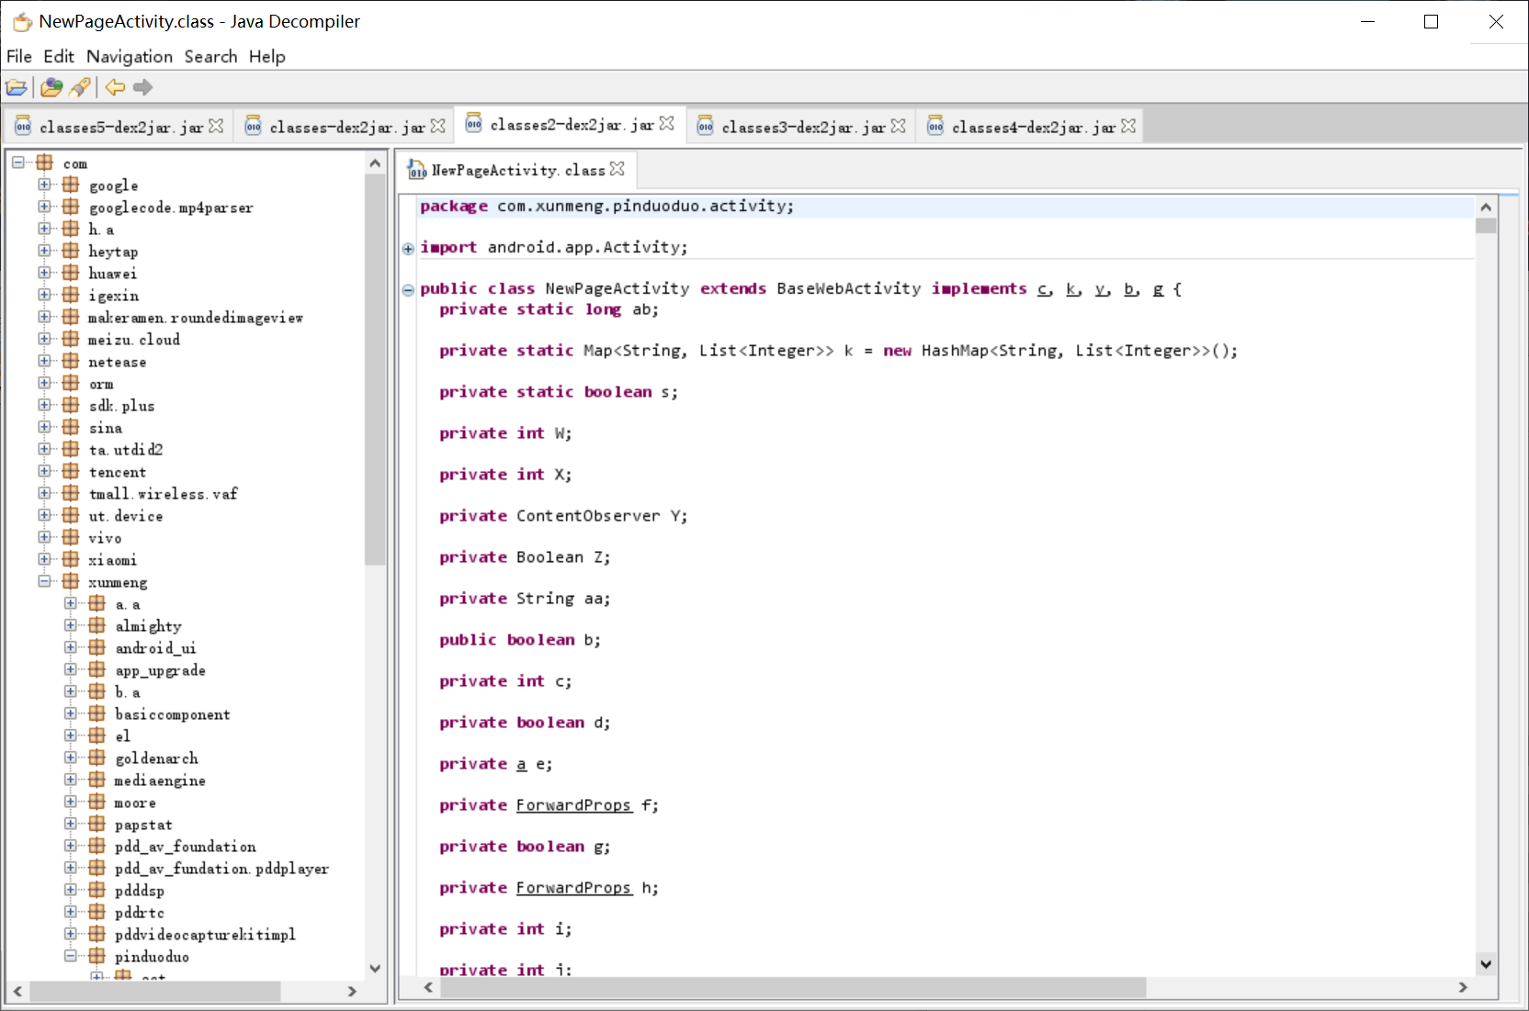Image resolution: width=1529 pixels, height=1011 pixels.
Task: Collapse the com package node
Action: point(17,163)
